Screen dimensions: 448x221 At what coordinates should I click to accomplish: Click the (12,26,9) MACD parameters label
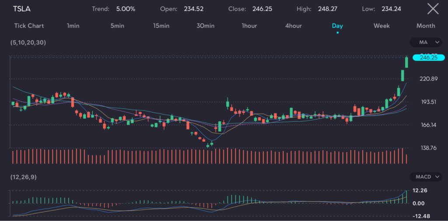click(x=24, y=177)
